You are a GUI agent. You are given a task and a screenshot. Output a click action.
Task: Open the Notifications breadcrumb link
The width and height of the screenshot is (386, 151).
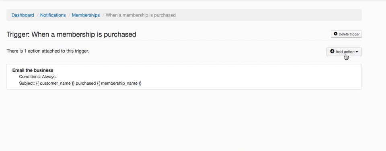[53, 15]
